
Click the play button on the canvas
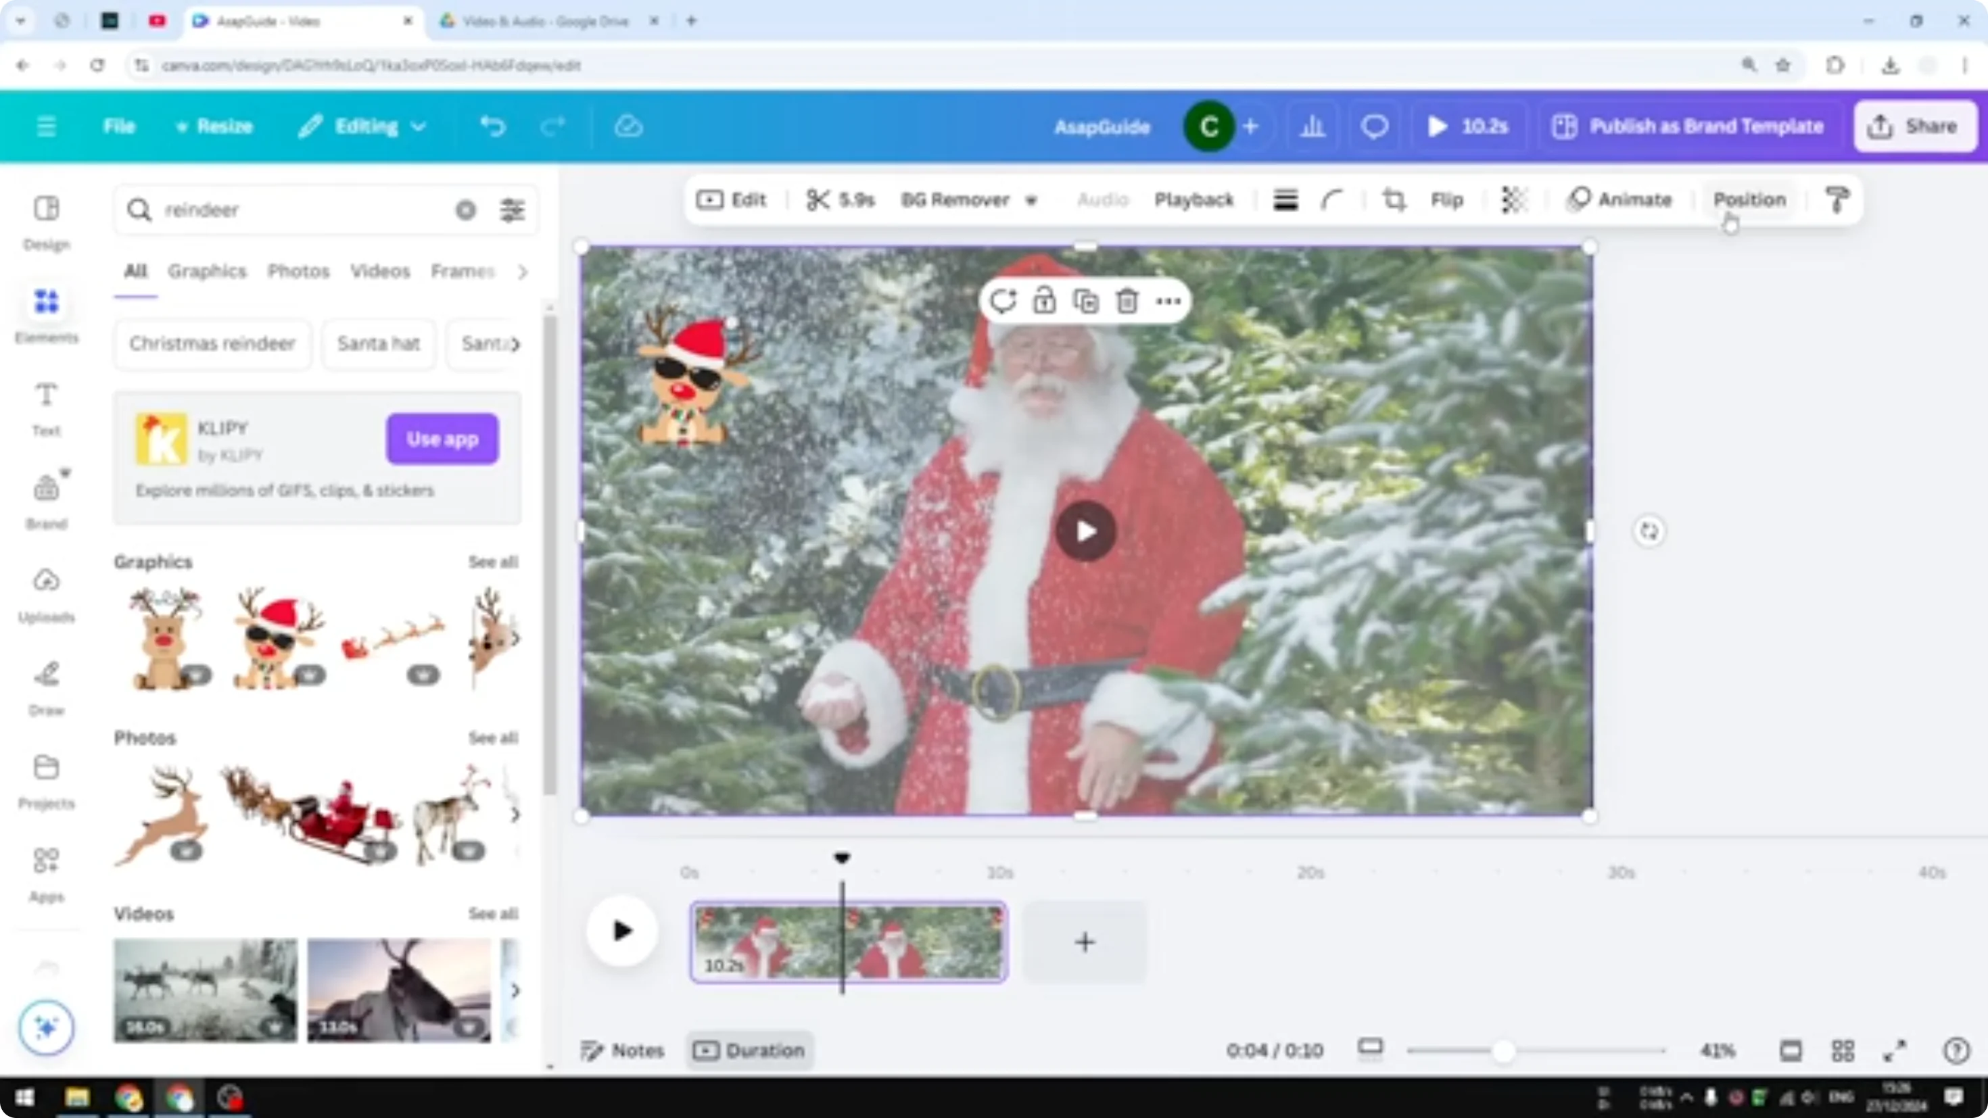(1085, 531)
